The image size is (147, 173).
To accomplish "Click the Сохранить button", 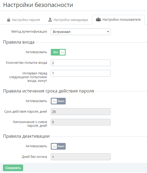I will 13,168.
